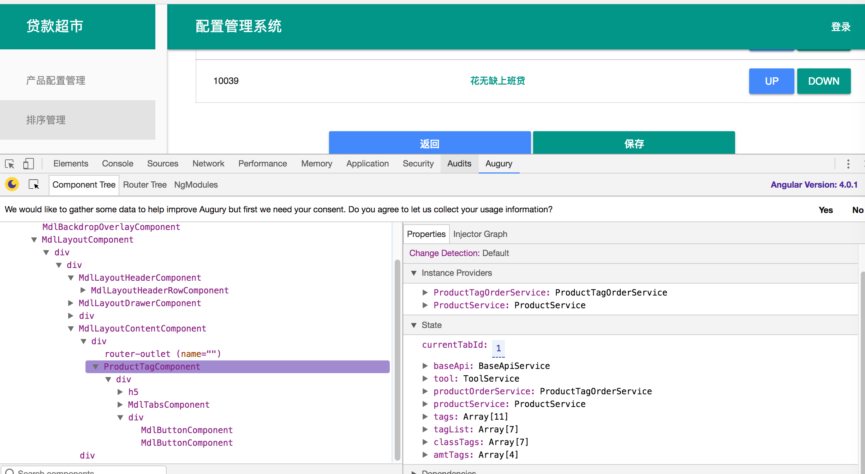The height and width of the screenshot is (474, 865).
Task: Toggle Augury dark theme moon icon
Action: [x=12, y=184]
